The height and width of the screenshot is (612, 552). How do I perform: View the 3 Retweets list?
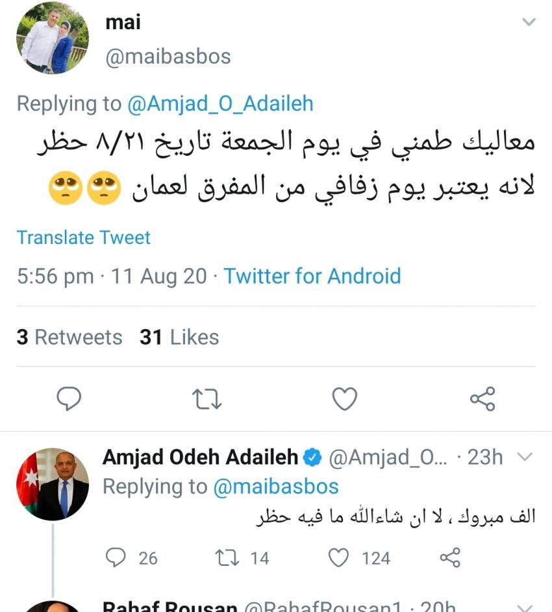point(69,337)
